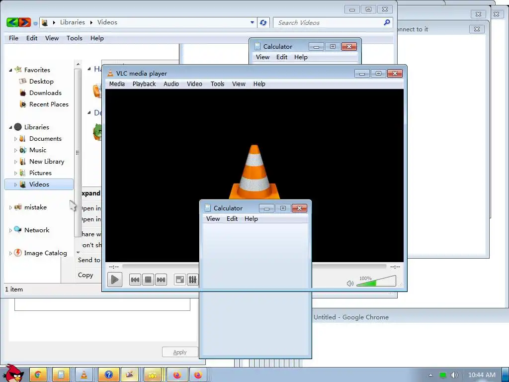The image size is (509, 382).
Task: Collapse the Libraries tree group
Action: pyautogui.click(x=10, y=127)
